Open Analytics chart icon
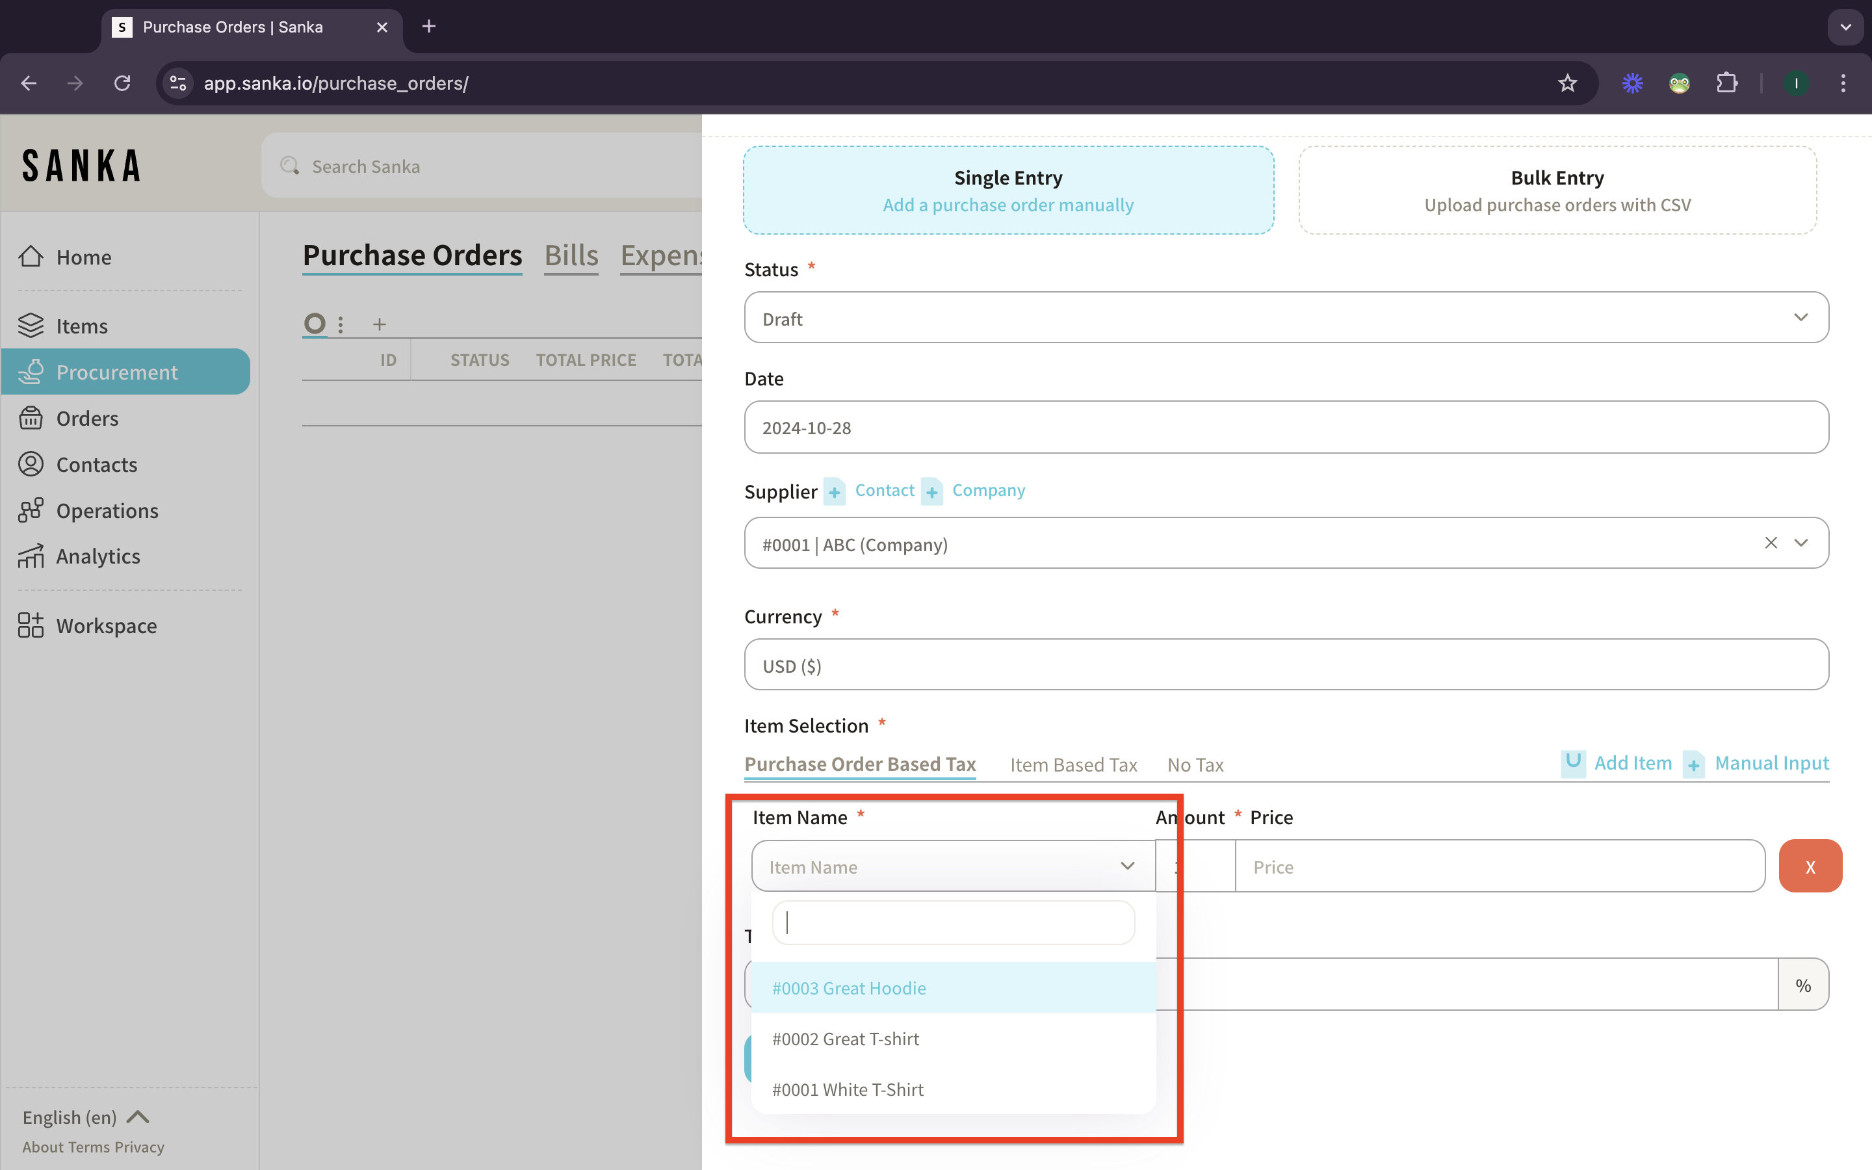 tap(31, 556)
